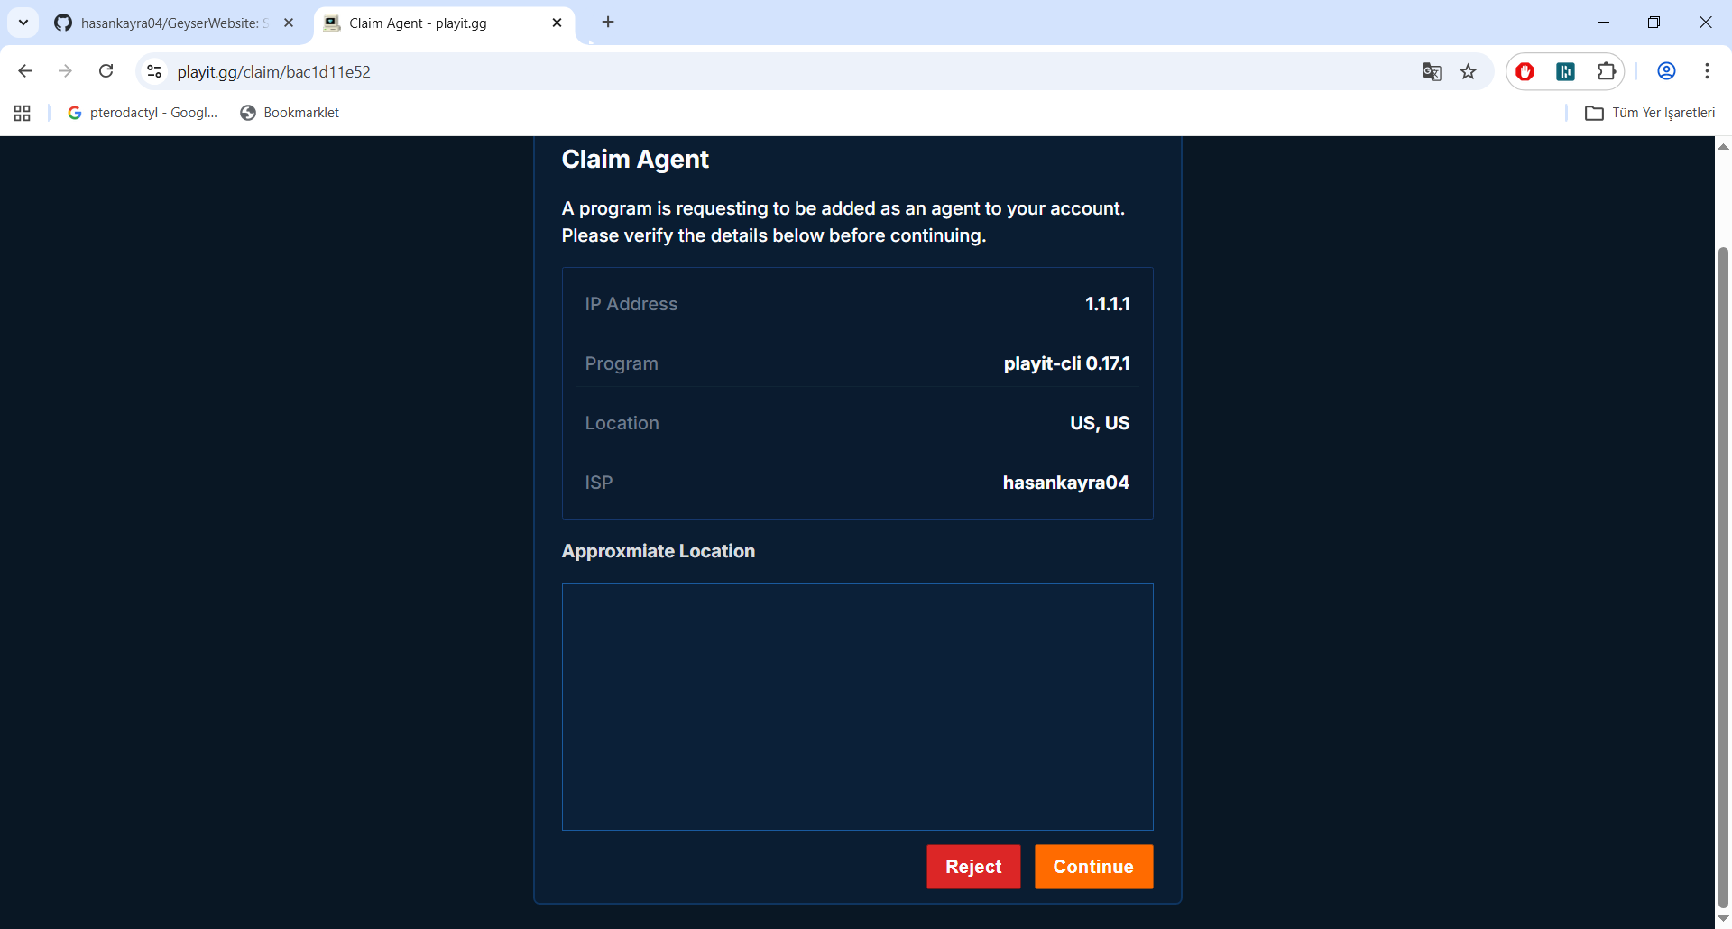Click the IP Address label

coord(631,304)
